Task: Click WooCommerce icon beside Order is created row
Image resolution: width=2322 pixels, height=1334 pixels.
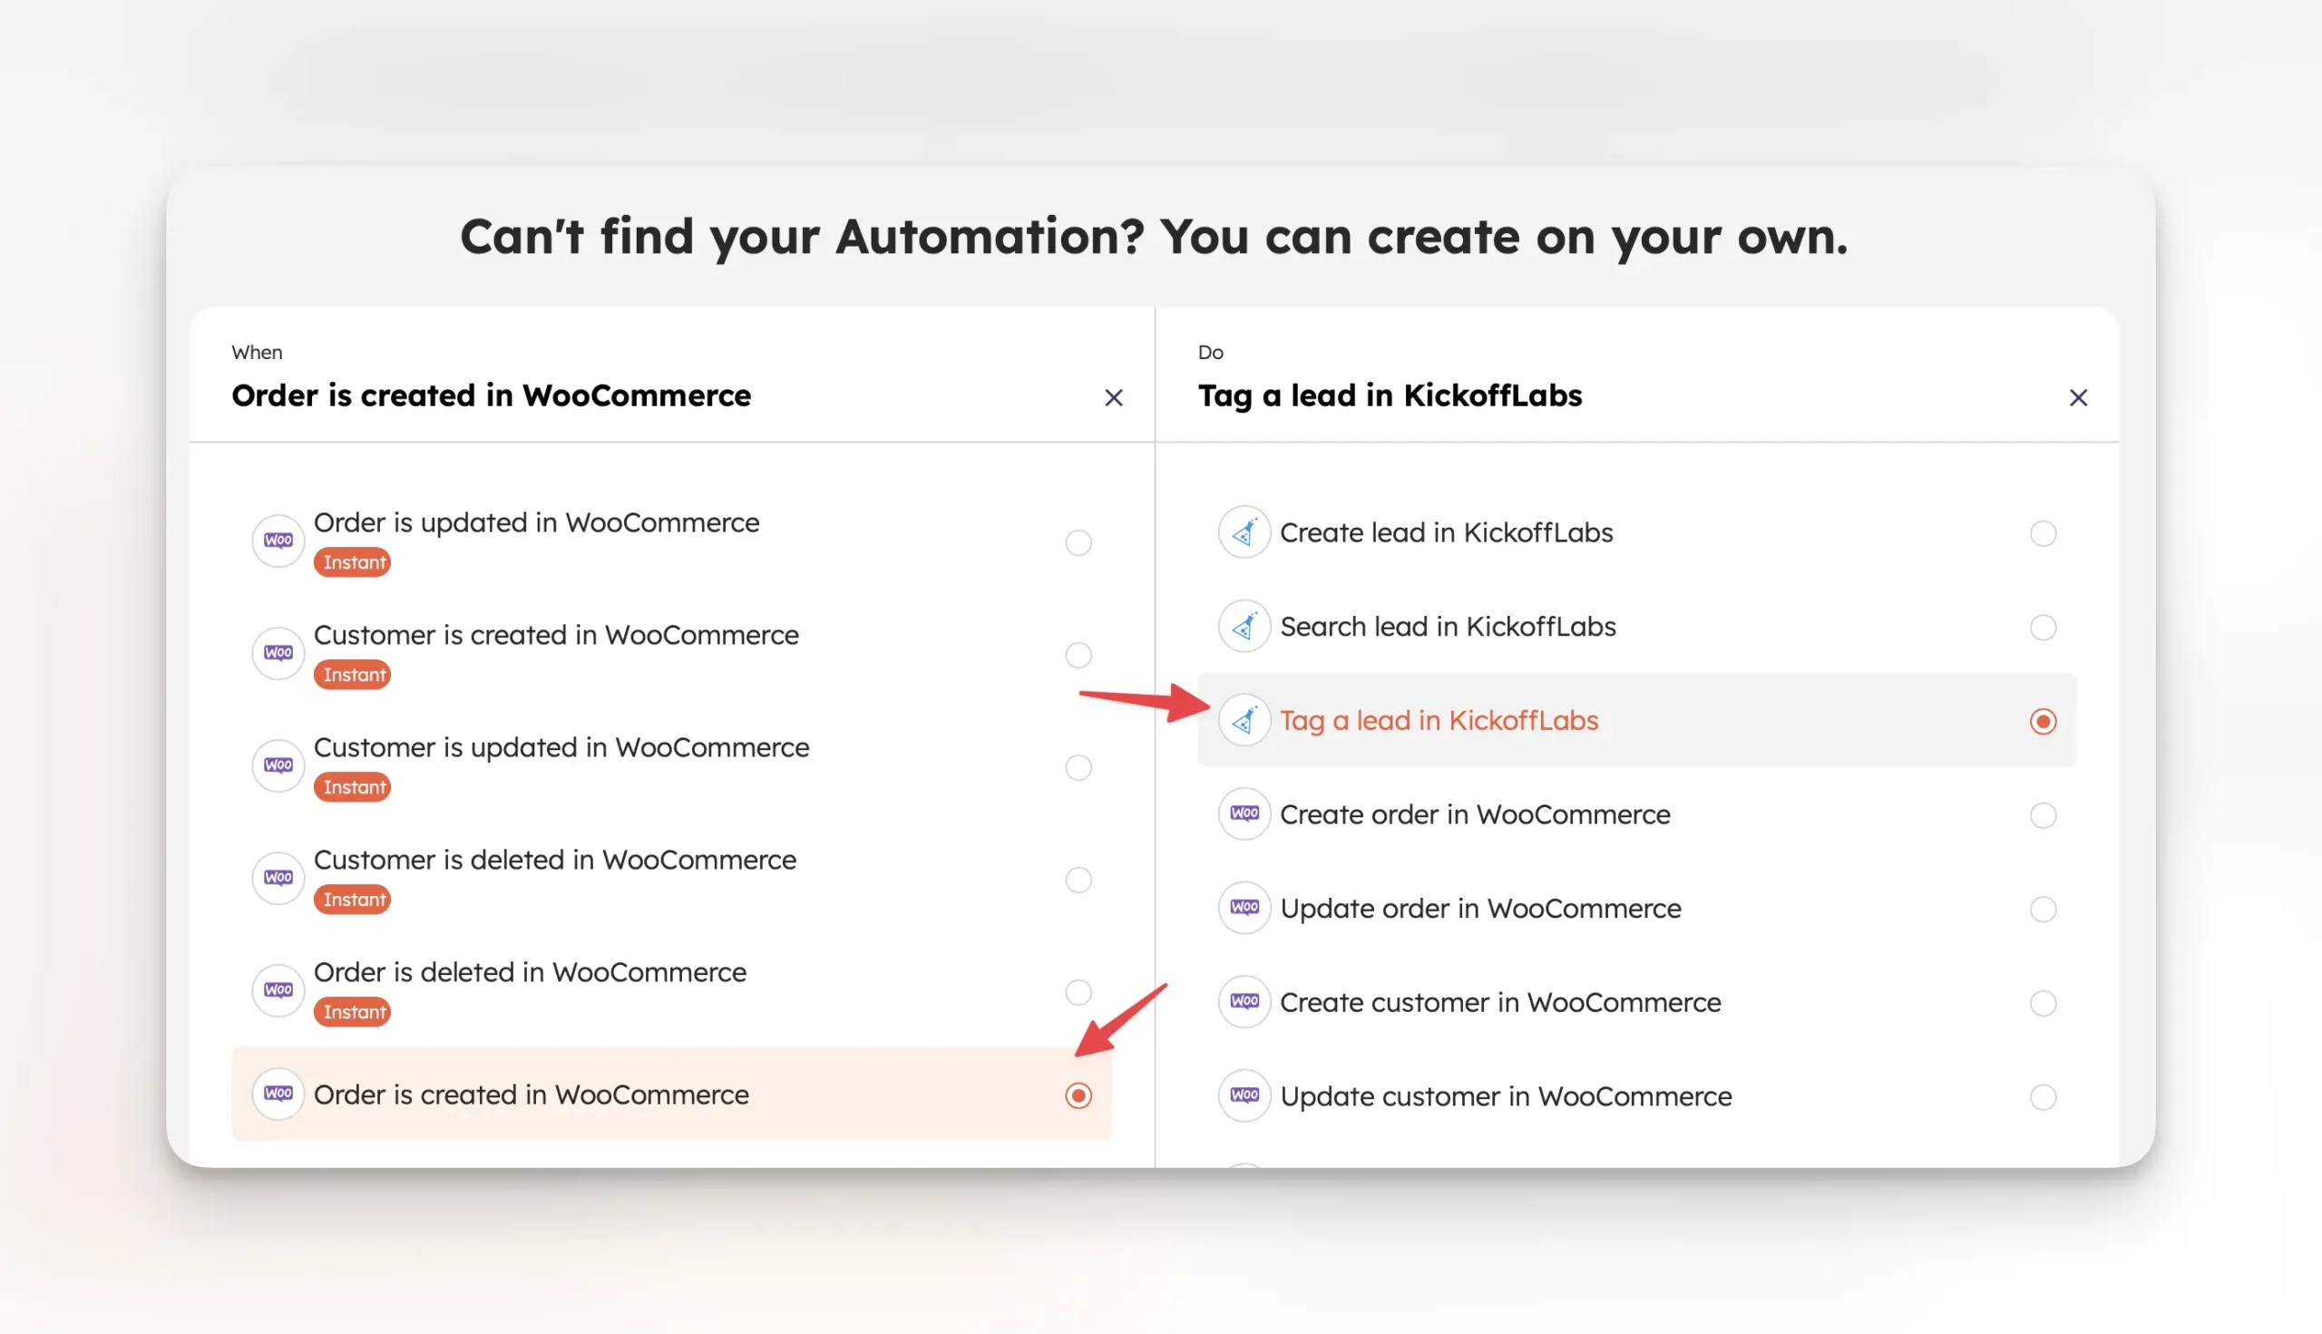Action: [x=278, y=1094]
